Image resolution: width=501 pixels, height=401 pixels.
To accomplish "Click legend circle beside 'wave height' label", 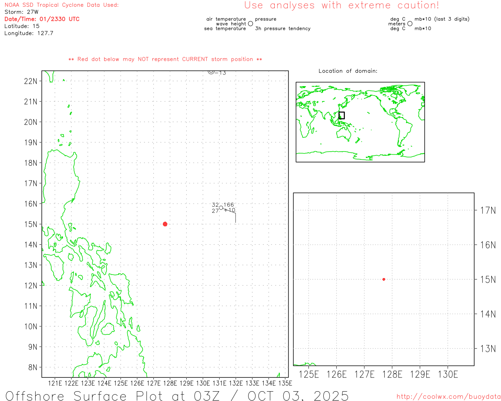I will (250, 24).
